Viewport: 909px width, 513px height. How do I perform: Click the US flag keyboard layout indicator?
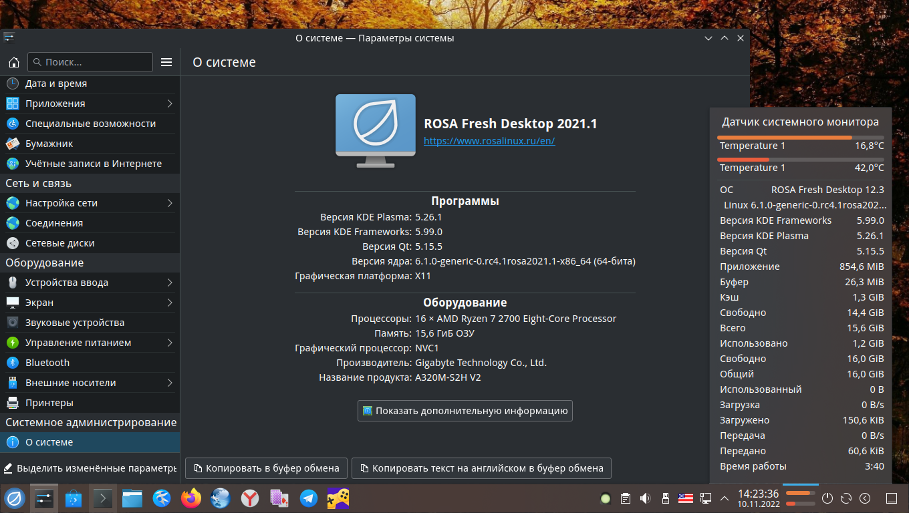[x=685, y=498]
